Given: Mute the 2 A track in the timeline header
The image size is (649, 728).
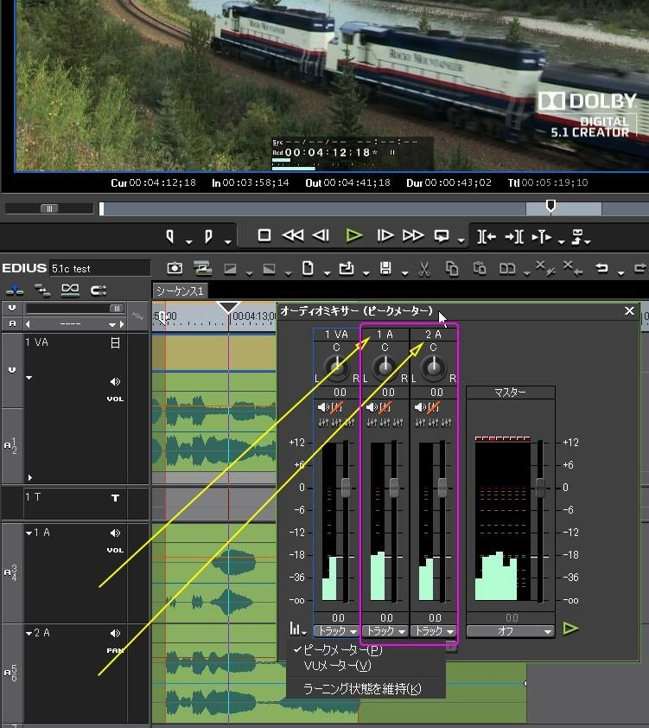Looking at the screenshot, I should point(115,633).
